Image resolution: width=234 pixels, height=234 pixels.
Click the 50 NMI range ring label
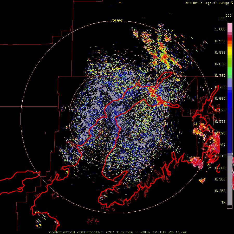point(117,69)
